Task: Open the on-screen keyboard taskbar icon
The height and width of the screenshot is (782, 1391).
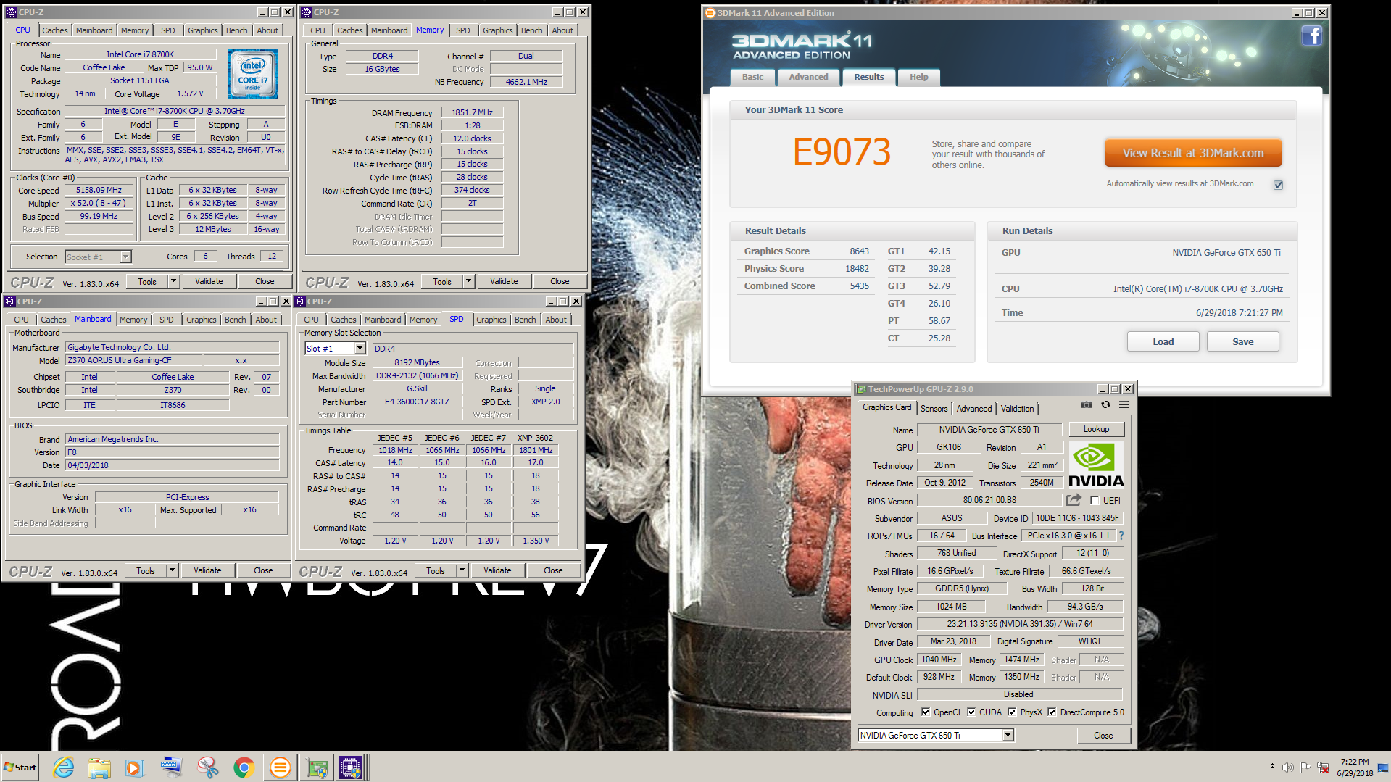Action: 172,768
